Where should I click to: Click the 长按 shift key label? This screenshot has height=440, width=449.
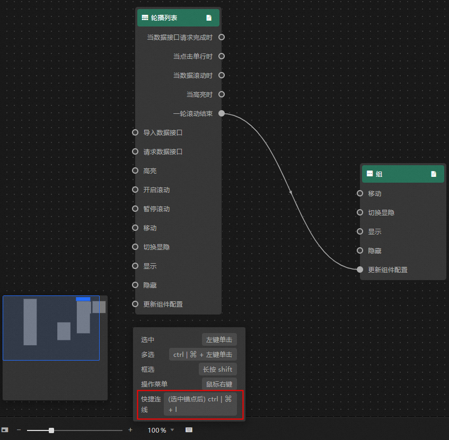(218, 370)
